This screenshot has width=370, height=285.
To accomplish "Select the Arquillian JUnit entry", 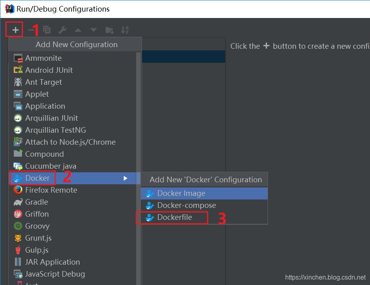I will point(72,118).
